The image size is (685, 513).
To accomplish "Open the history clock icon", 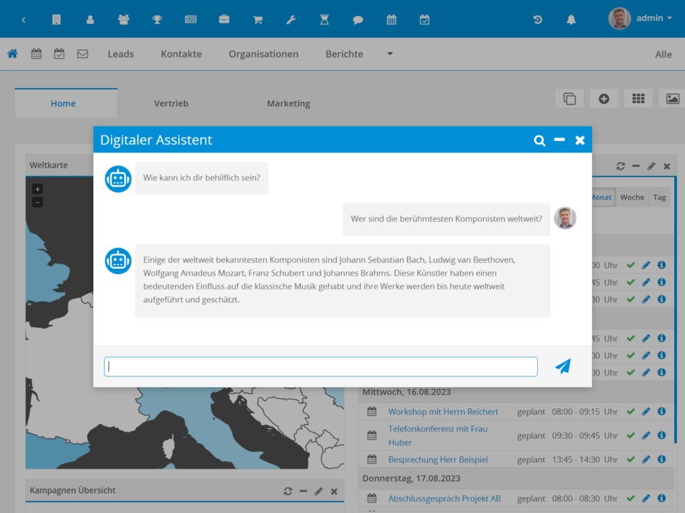I will 538,19.
